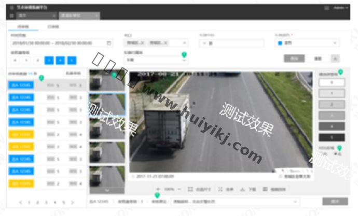Switch to the second tab under the header
Viewport: 358px width, 216px height.
[53, 25]
